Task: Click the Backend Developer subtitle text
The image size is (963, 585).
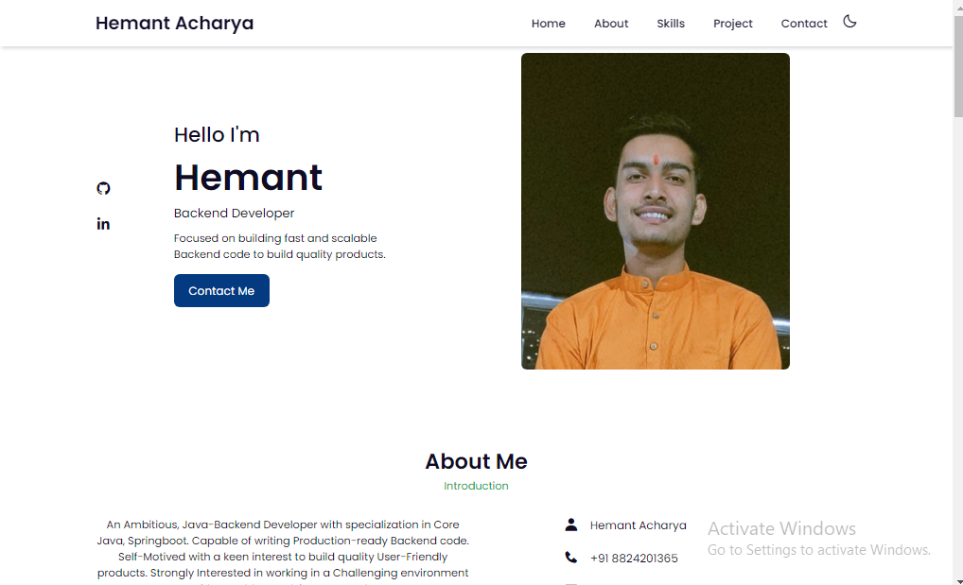Action: (x=234, y=213)
